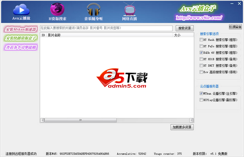The image size is (244, 157).
Task: Click the 连接到远程服务器成功 status text
Action: pyautogui.click(x=21, y=154)
